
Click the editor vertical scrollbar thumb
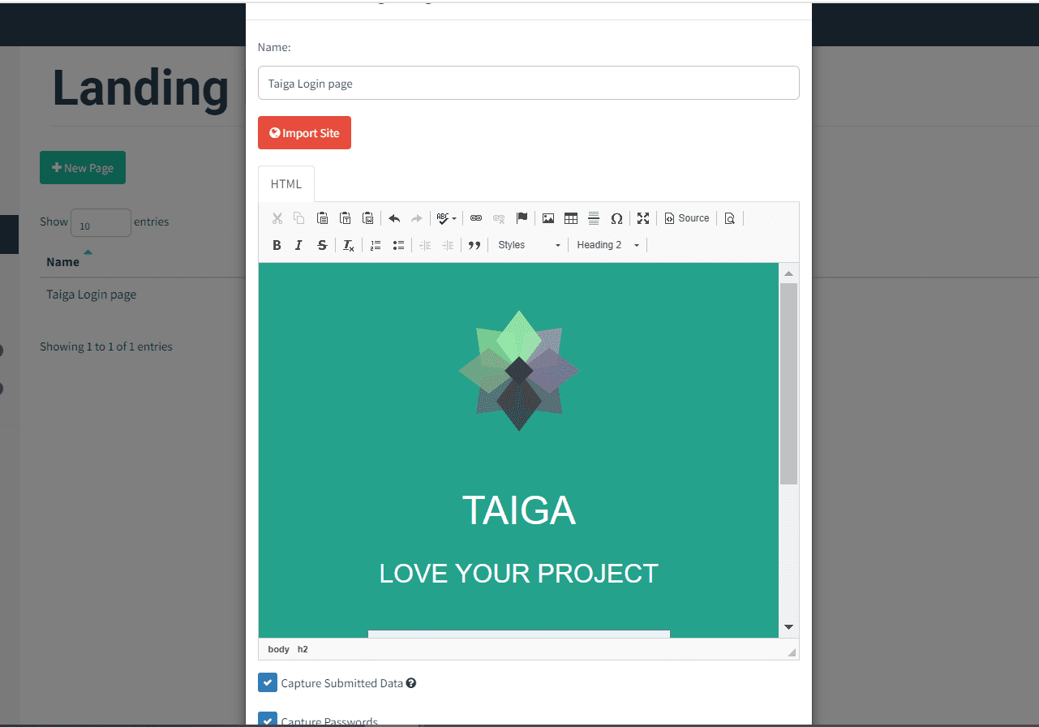pos(788,384)
